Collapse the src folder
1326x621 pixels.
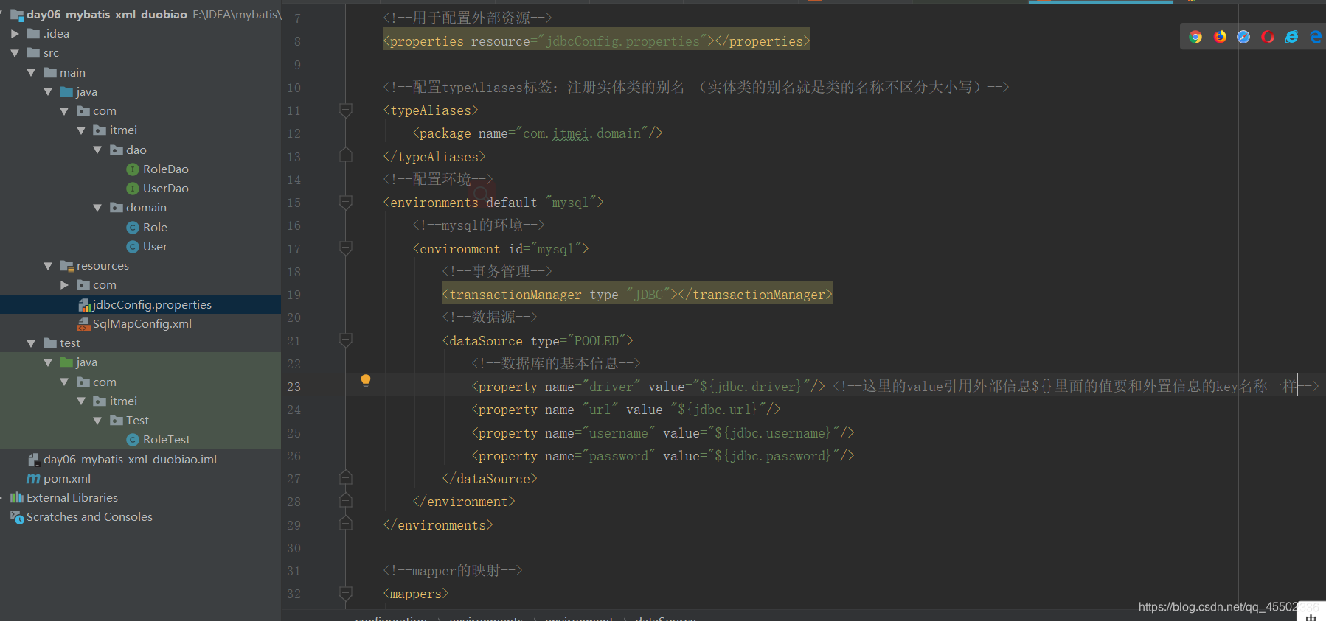point(15,53)
